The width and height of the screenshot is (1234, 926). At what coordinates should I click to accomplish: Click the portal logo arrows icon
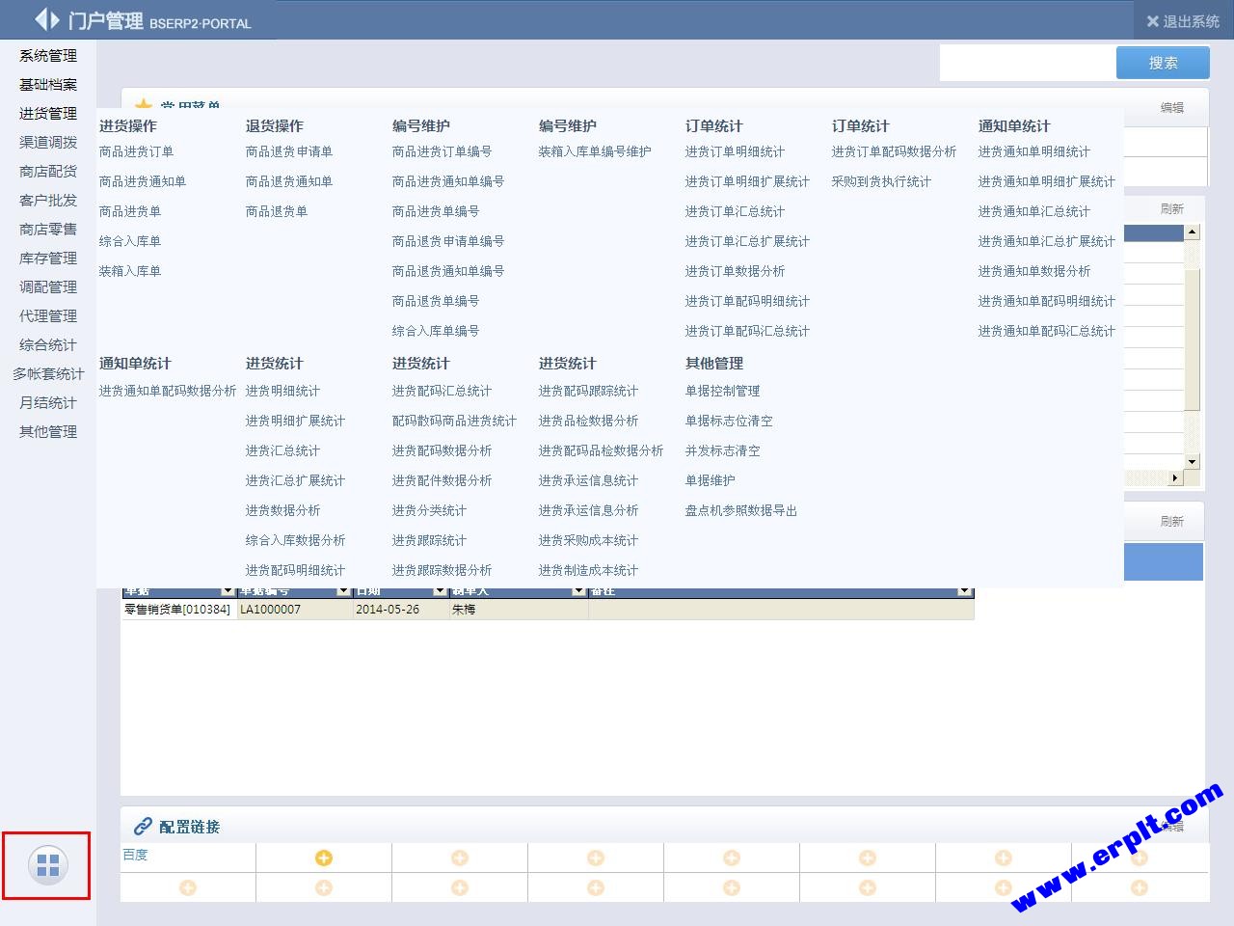(x=47, y=18)
